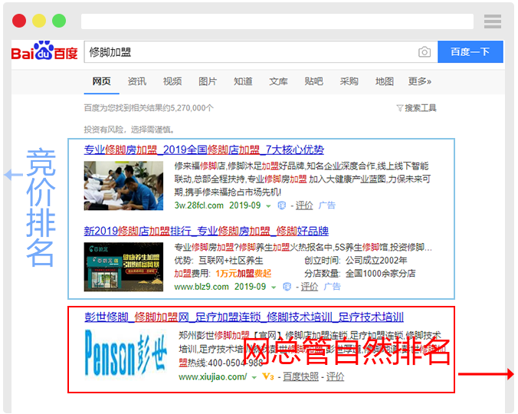The width and height of the screenshot is (518, 414).
Task: Open the 百度快照 cached page link
Action: click(x=300, y=376)
